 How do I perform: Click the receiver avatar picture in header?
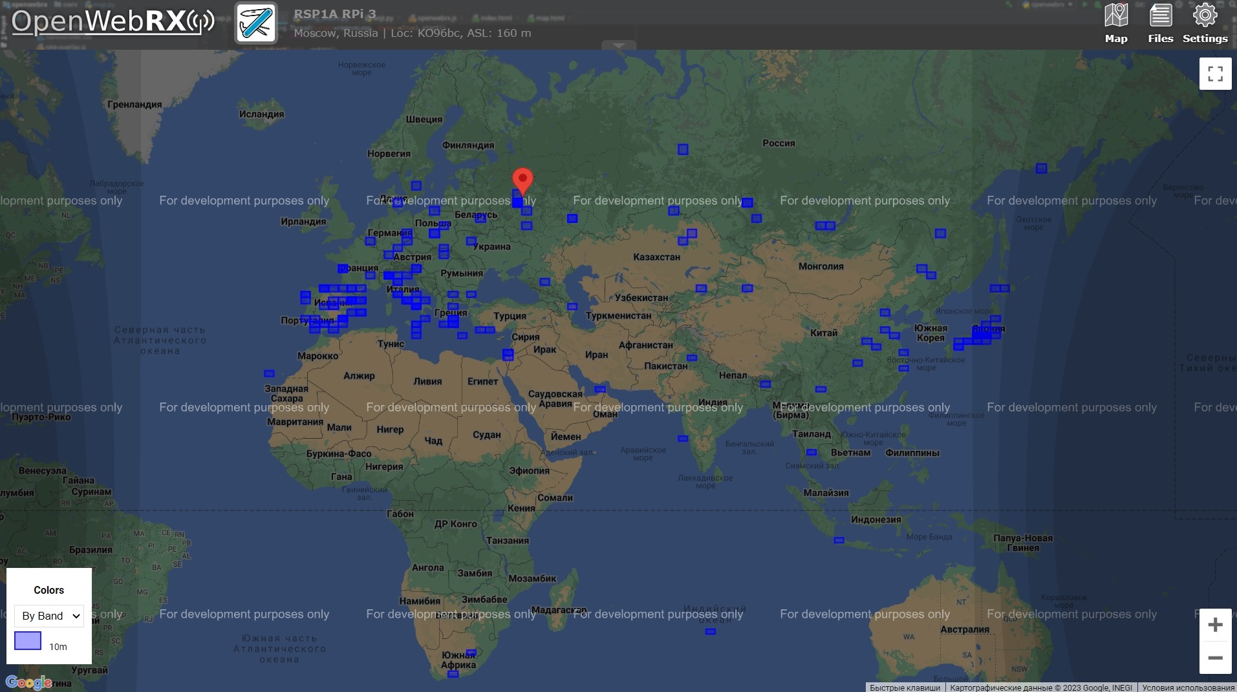click(256, 23)
